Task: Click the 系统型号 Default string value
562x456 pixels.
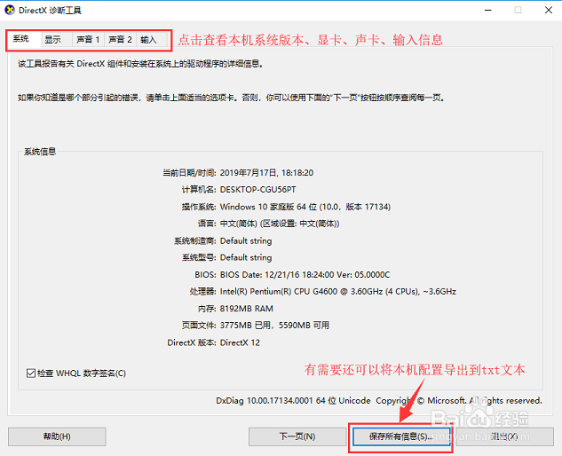Action: click(246, 257)
